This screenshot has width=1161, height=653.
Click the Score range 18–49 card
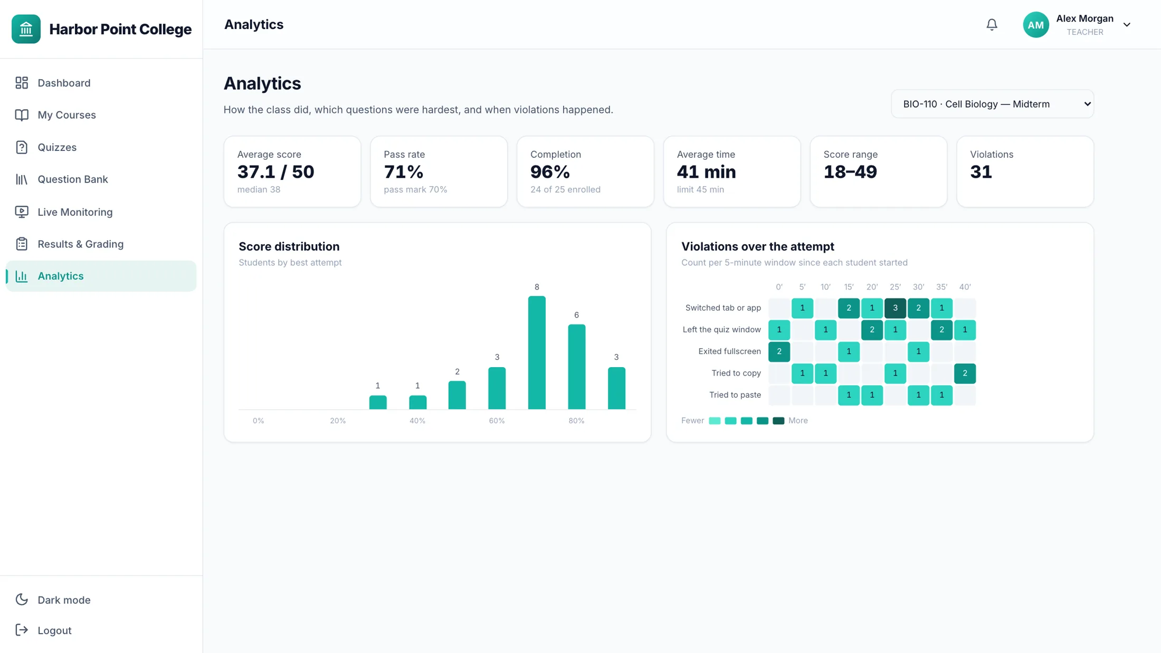[x=879, y=171]
